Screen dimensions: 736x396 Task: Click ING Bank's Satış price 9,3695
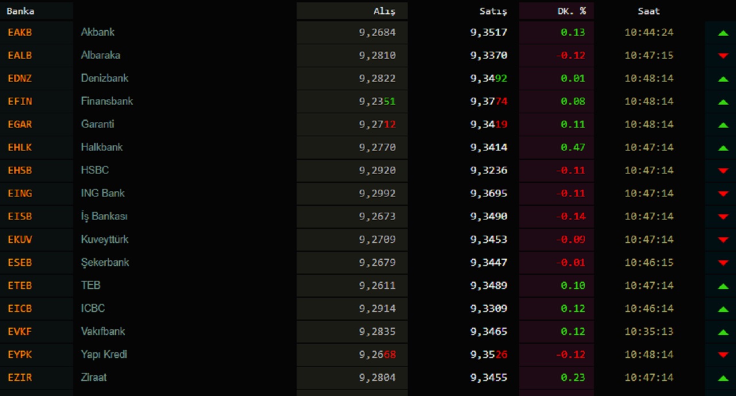(489, 193)
